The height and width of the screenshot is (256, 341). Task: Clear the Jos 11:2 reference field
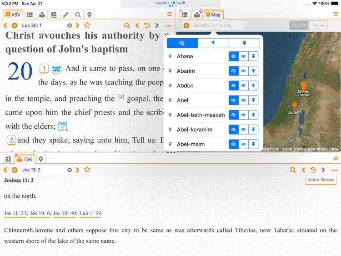point(70,170)
